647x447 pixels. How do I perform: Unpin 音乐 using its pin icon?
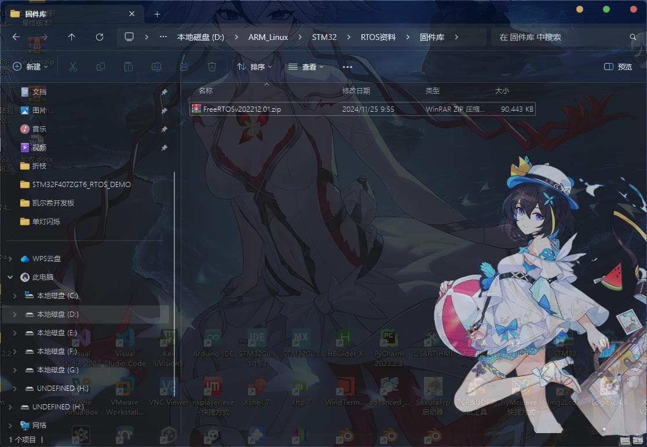click(165, 129)
